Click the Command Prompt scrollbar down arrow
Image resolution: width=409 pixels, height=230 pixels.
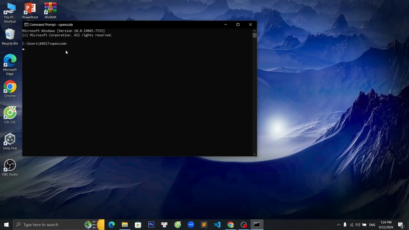click(x=255, y=154)
